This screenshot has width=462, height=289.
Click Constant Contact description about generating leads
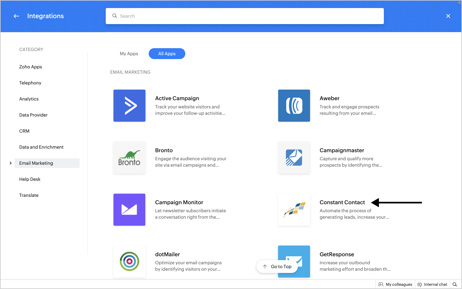355,214
